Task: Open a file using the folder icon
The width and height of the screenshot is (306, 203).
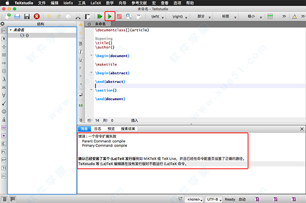Action: [x=17, y=16]
